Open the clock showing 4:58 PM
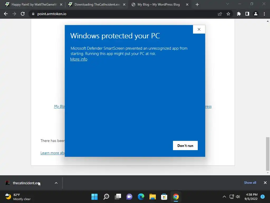Viewport: 270px width, 203px height. click(251, 197)
